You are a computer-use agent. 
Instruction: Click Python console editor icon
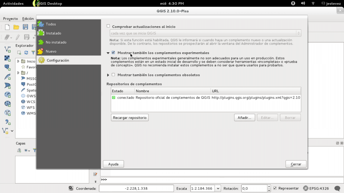pyautogui.click(x=95, y=174)
